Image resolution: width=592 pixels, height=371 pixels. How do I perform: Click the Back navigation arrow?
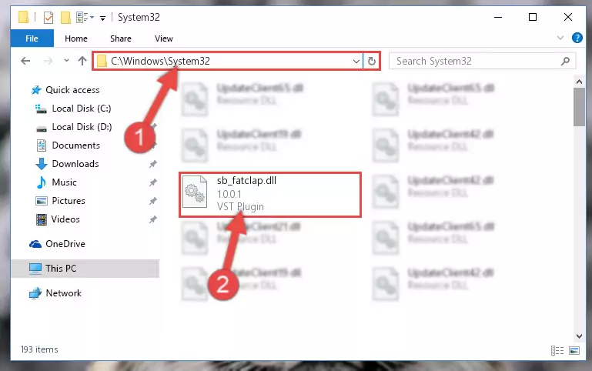[25, 61]
